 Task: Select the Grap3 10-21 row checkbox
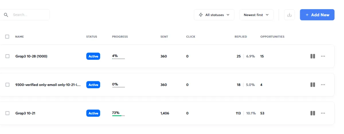[x=7, y=113]
